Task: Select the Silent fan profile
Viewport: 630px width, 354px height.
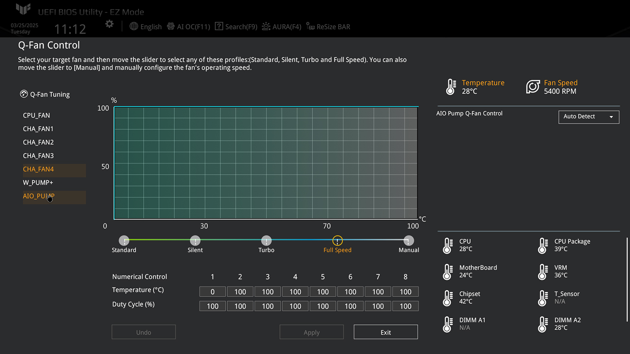Action: 195,241
